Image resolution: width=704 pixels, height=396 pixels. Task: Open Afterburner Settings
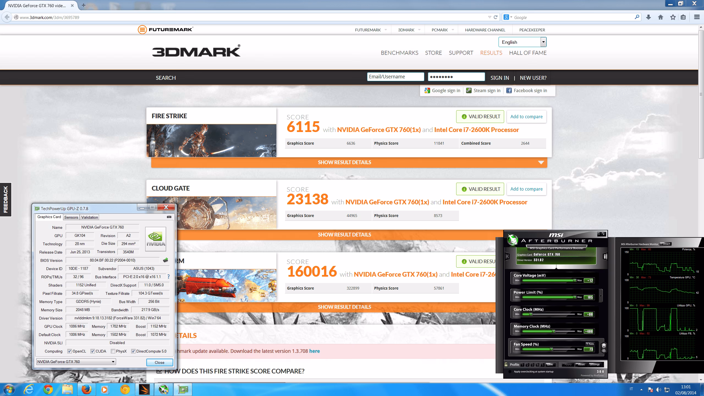tap(594, 365)
